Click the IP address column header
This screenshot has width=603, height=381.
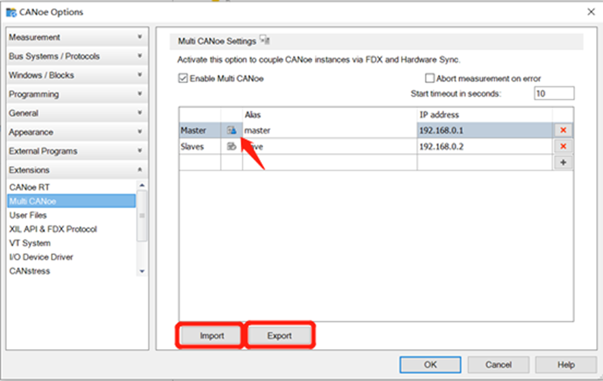(x=485, y=114)
